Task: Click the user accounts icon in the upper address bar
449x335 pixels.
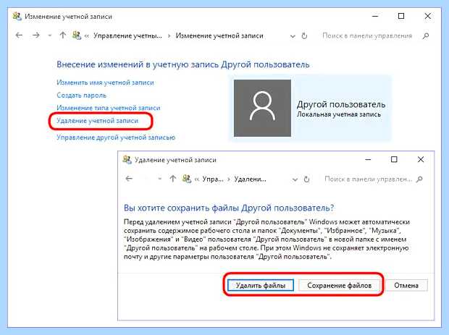Action: (x=77, y=35)
